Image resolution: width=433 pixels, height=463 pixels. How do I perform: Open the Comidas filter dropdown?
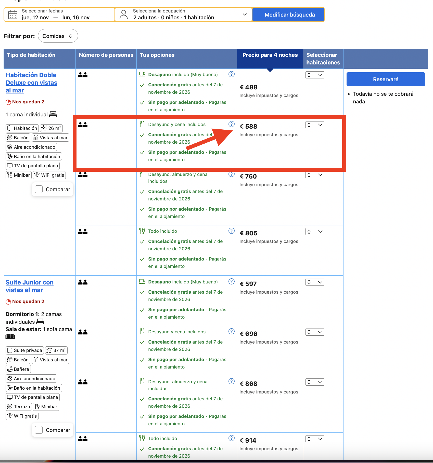click(58, 36)
